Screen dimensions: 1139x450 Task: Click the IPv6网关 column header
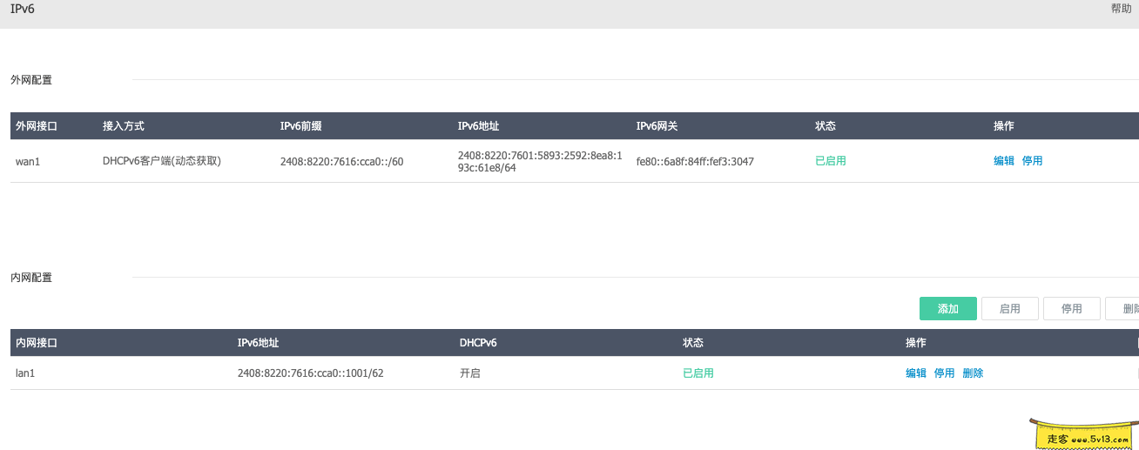click(x=657, y=126)
